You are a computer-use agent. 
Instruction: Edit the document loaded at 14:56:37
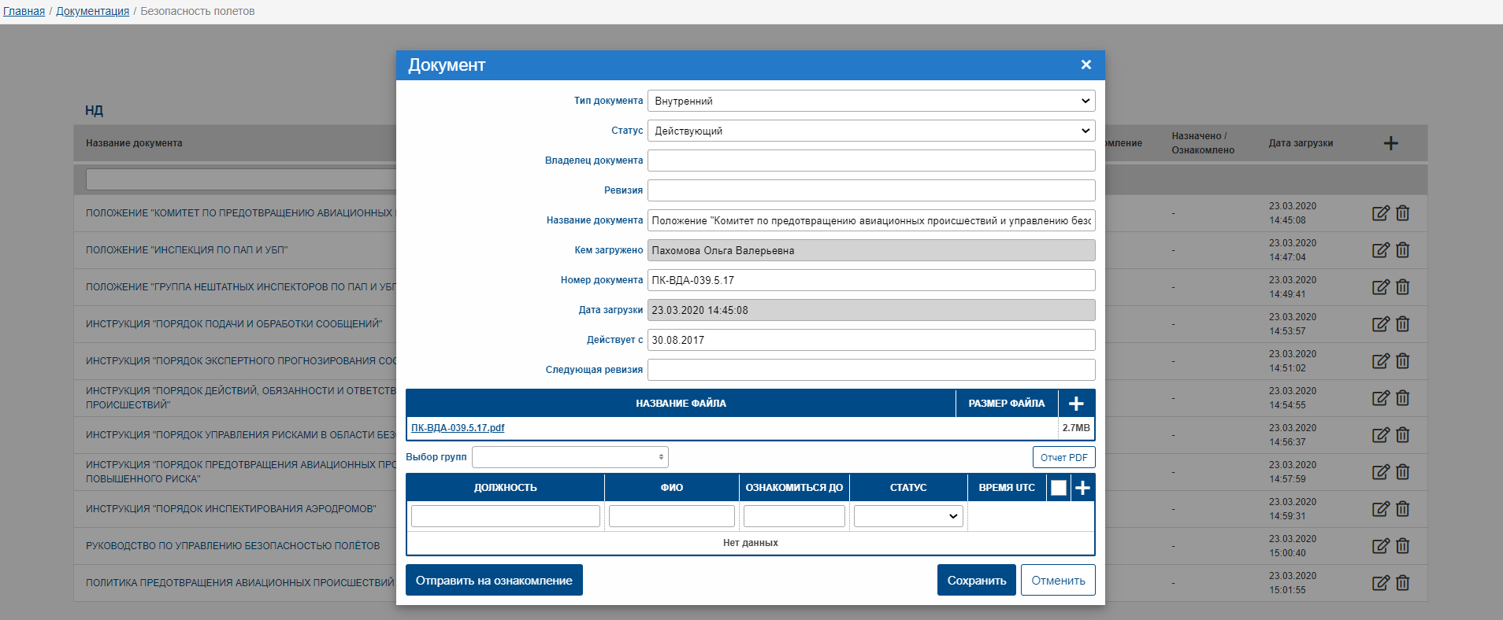point(1381,435)
